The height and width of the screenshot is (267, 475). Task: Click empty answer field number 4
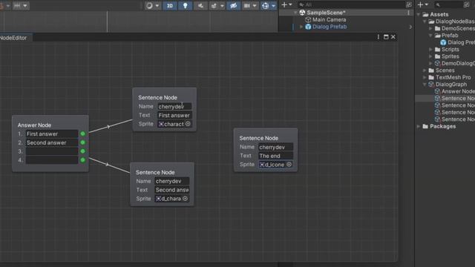pos(52,160)
